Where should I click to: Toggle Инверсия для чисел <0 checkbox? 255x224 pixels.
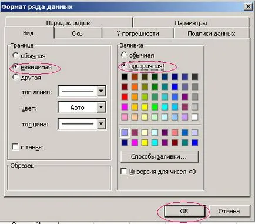123,172
